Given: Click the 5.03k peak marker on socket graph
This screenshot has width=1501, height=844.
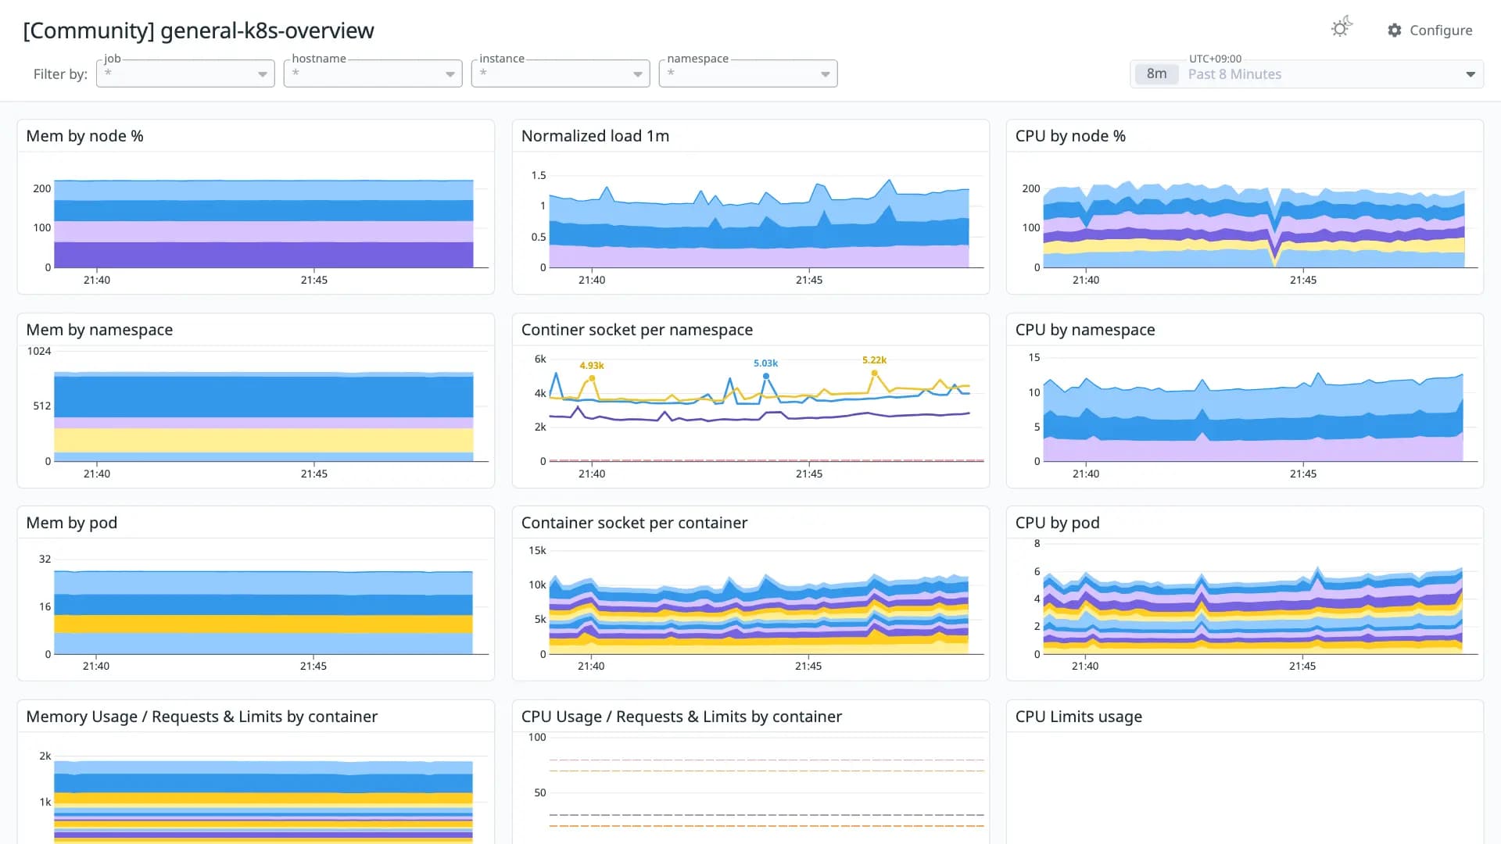Looking at the screenshot, I should 766,376.
